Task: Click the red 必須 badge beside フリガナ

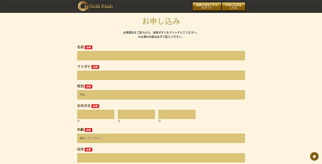Action: pos(95,67)
